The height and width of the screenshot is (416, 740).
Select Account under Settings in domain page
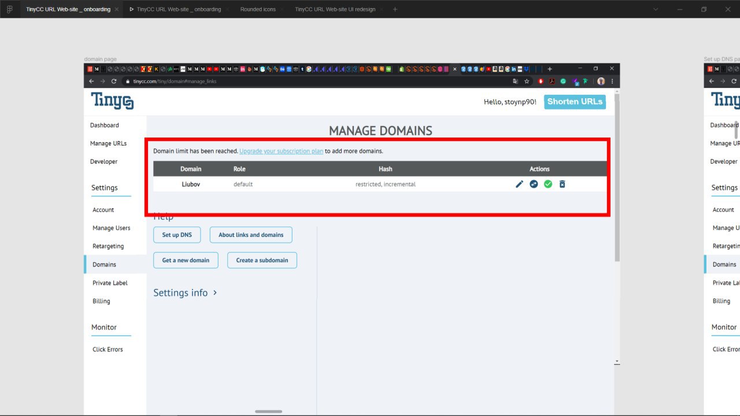pos(103,210)
